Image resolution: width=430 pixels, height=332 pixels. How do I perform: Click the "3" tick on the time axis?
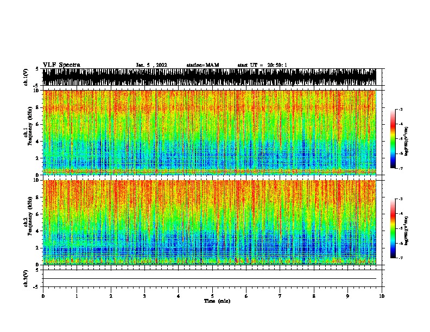[144, 296]
